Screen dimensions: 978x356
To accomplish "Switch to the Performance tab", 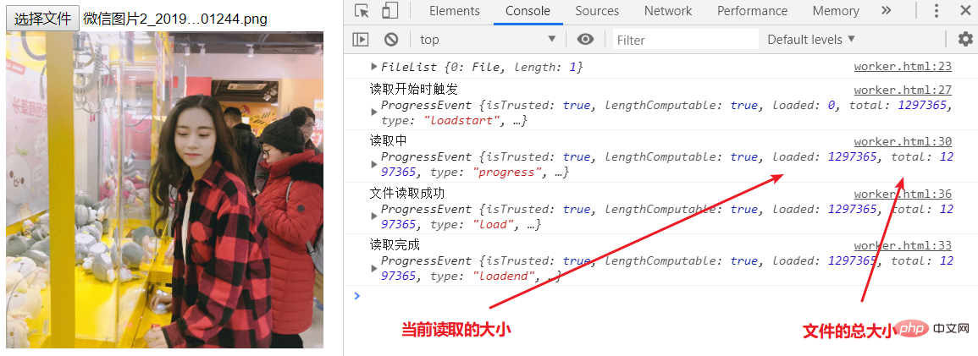I will (x=752, y=11).
